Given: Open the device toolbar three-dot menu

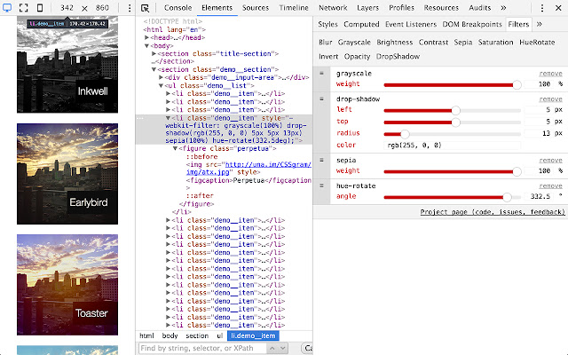Looking at the screenshot, I should (130, 8).
